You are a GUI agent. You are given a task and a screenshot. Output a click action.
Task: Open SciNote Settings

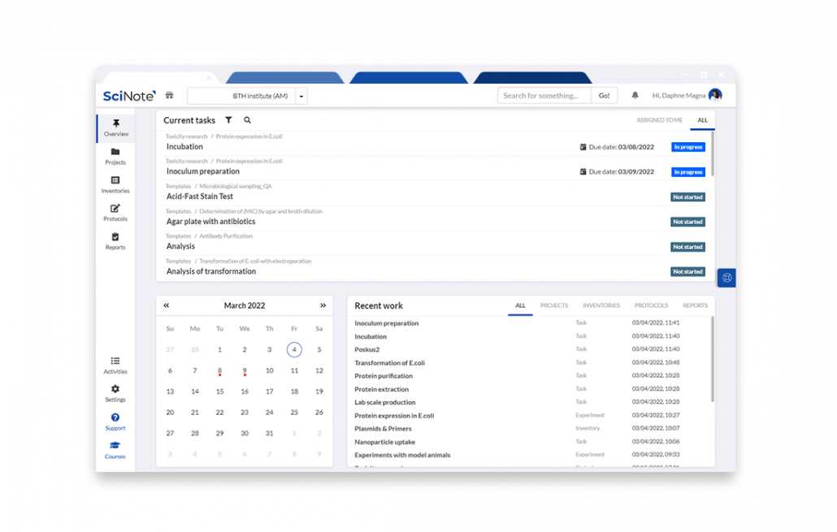(115, 393)
